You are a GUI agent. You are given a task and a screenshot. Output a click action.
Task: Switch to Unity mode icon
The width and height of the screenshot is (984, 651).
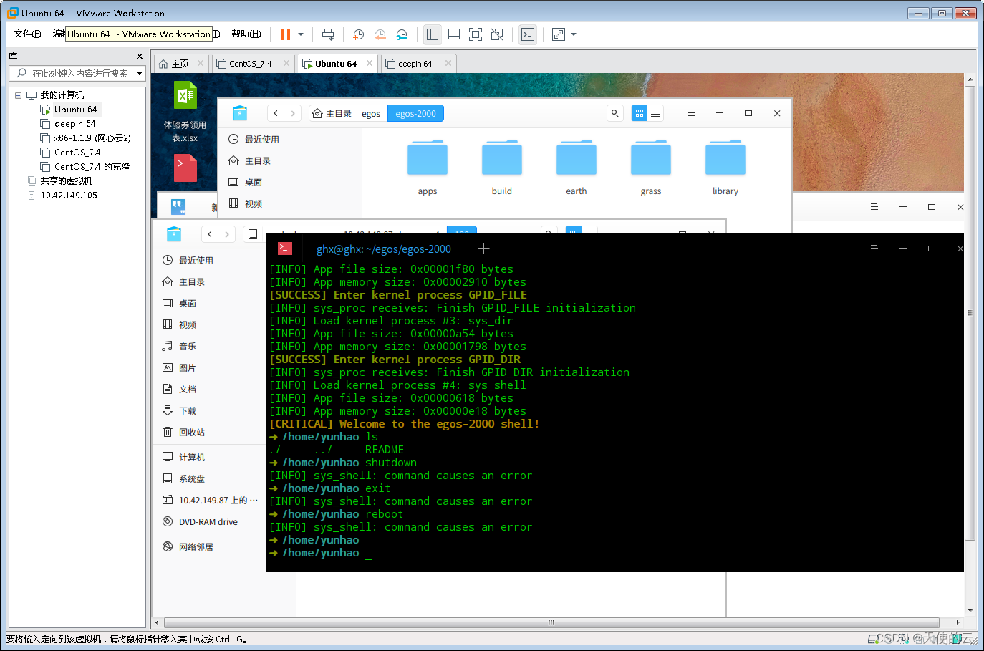[497, 34]
